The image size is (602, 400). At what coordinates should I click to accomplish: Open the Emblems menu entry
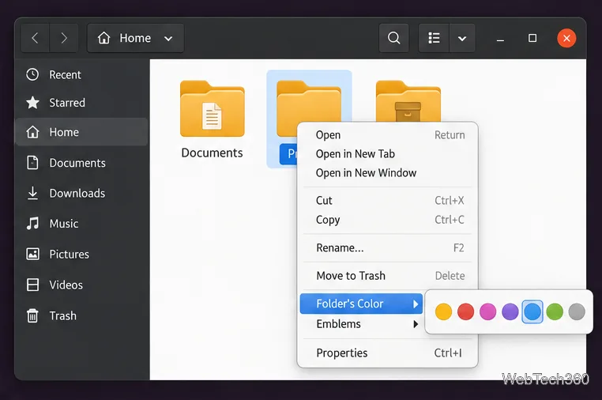point(361,324)
